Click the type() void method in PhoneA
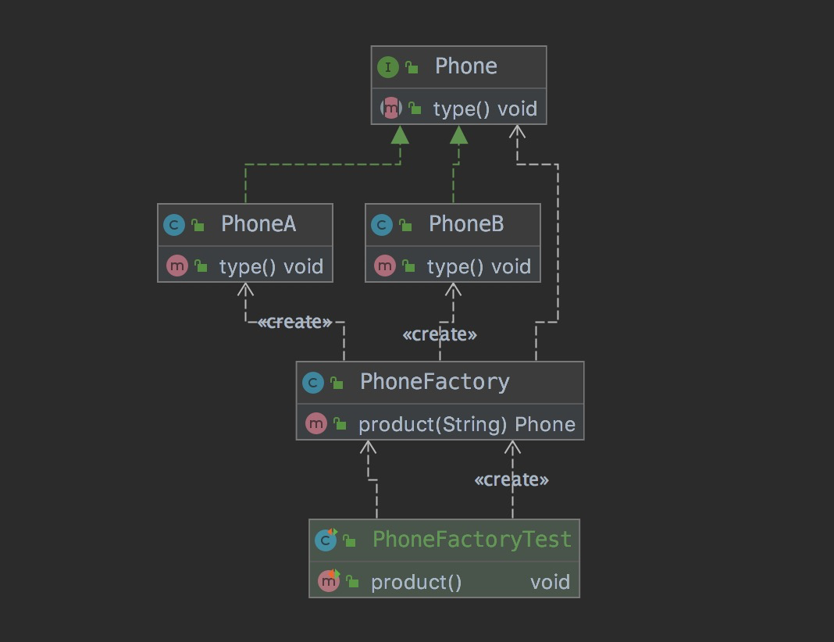 click(x=270, y=266)
